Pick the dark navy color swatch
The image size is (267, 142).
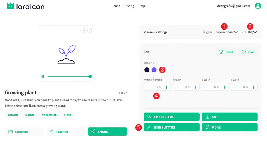coord(147,70)
